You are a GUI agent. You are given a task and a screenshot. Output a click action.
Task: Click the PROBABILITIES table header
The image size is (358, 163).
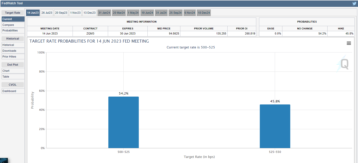coord(307,22)
